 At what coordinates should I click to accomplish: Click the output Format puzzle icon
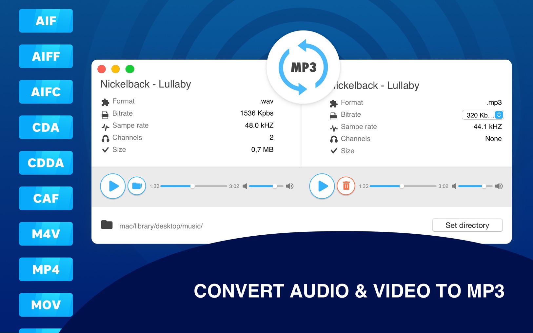pos(334,104)
